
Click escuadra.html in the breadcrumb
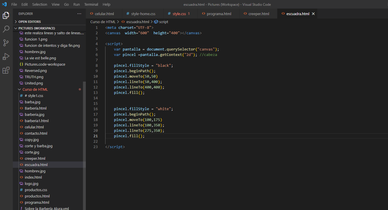tap(138, 22)
